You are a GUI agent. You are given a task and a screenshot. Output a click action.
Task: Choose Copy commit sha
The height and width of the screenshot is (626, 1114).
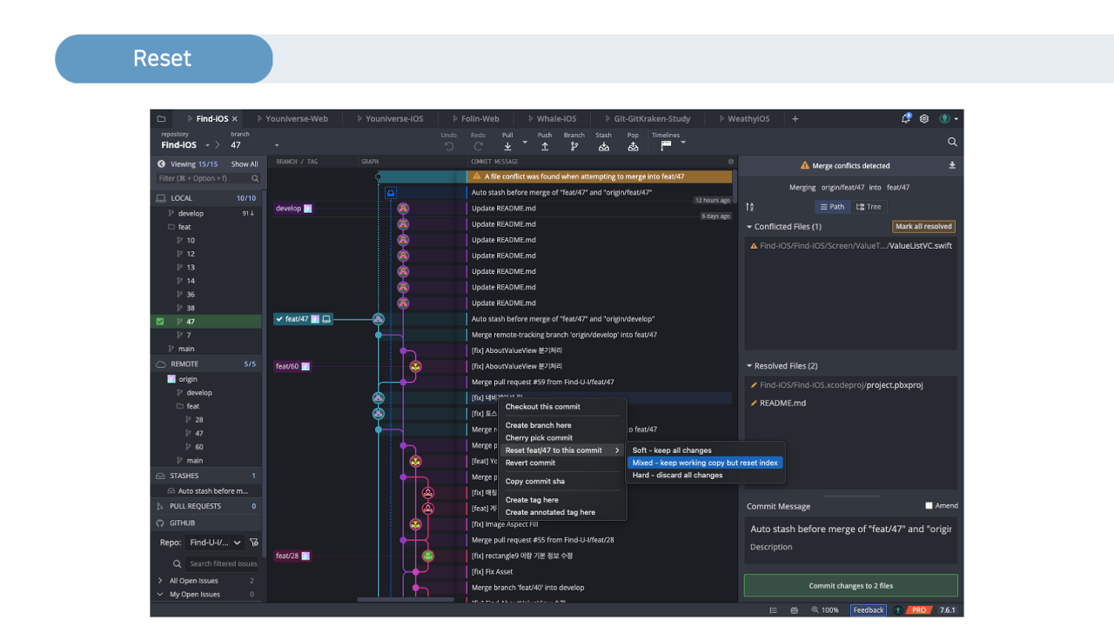click(535, 482)
